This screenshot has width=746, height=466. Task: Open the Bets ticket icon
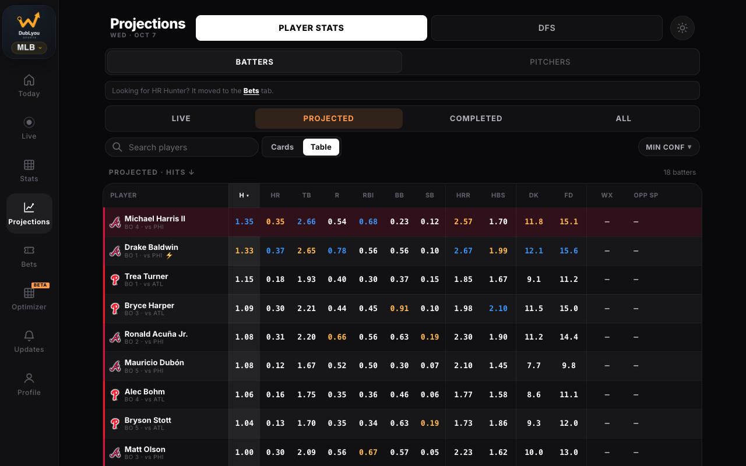(x=29, y=250)
